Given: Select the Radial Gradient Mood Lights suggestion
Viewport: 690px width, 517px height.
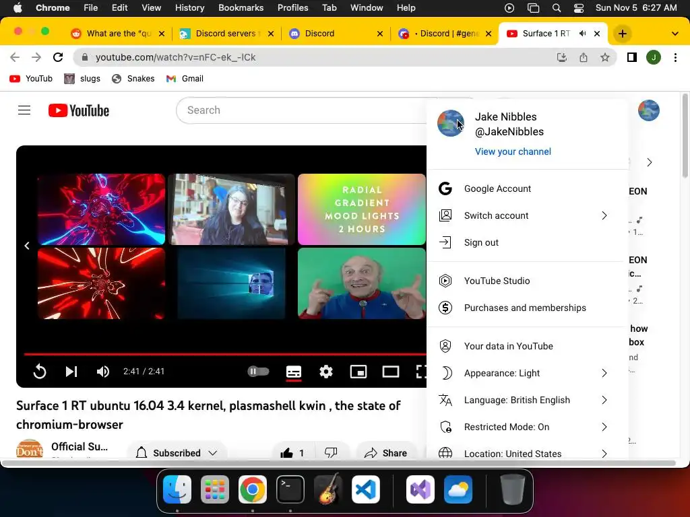Looking at the screenshot, I should (x=362, y=209).
